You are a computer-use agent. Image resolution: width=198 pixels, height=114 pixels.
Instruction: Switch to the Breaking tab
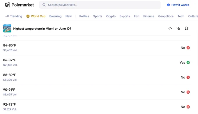(x=55, y=16)
